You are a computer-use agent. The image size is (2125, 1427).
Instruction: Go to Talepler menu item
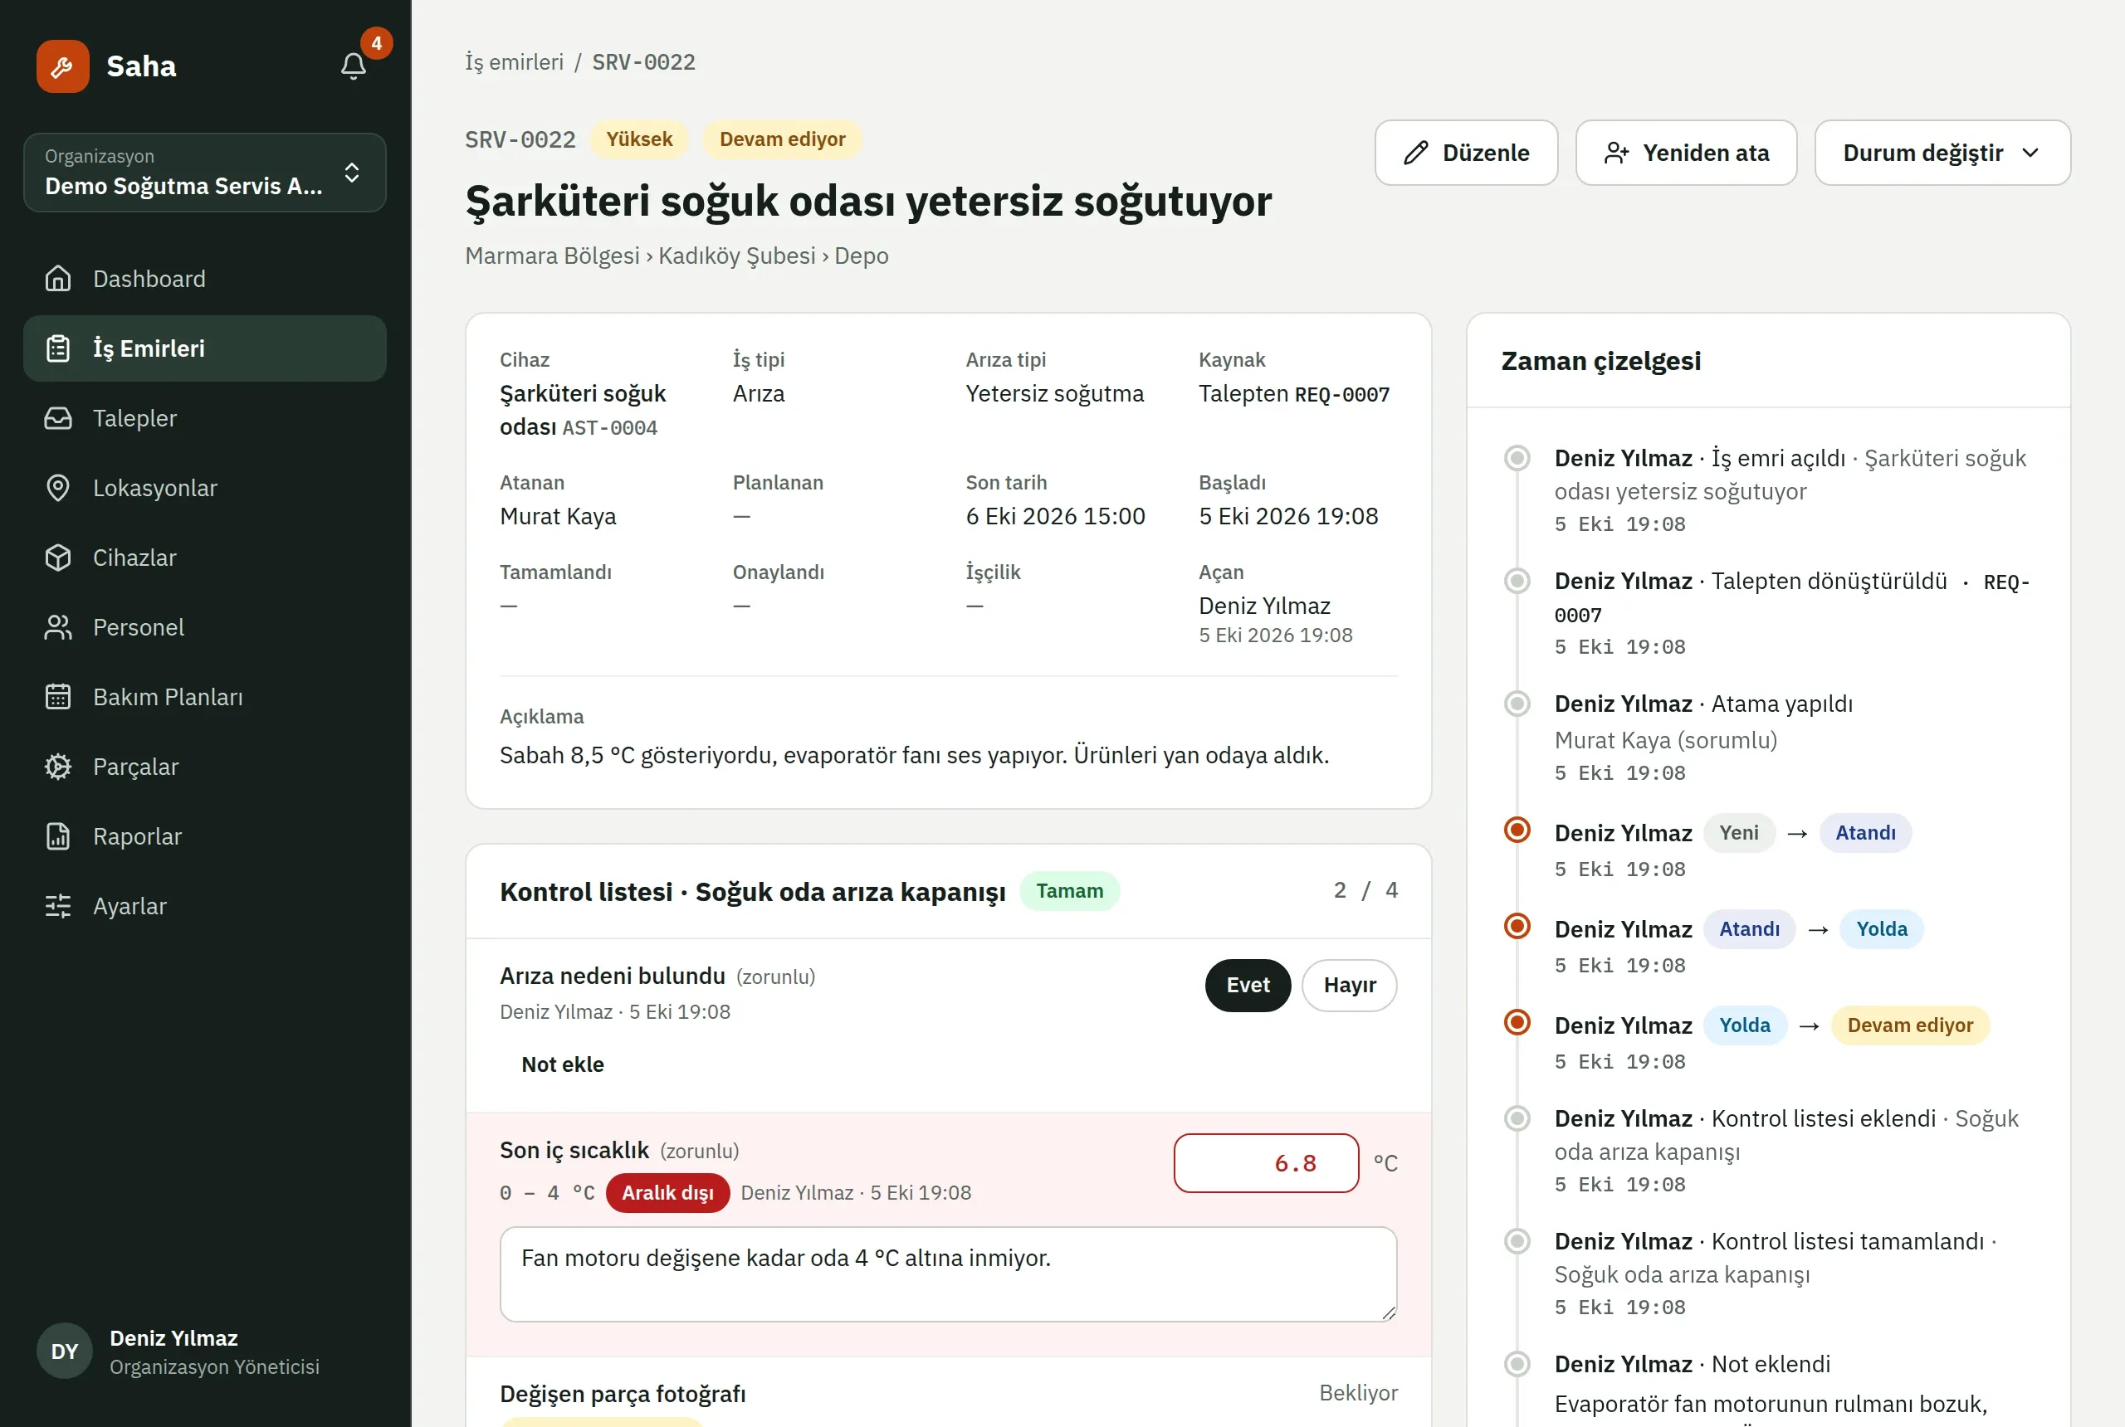click(x=205, y=417)
